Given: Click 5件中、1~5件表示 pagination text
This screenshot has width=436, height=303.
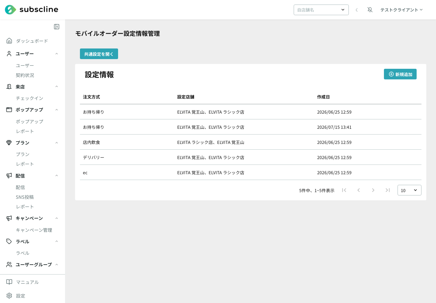Looking at the screenshot, I should coord(317,191).
